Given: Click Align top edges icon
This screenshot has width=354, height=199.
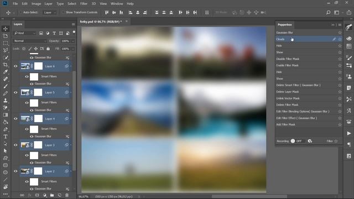Looking at the screenshot, I should pos(107,12).
